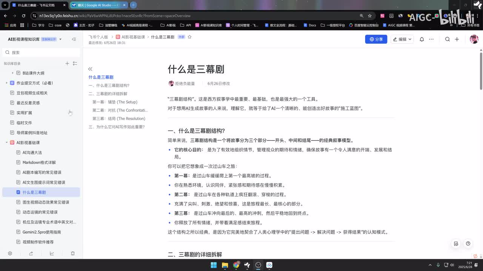The height and width of the screenshot is (271, 483).
Task: Open the API bookmark folder
Action: pyautogui.click(x=185, y=25)
